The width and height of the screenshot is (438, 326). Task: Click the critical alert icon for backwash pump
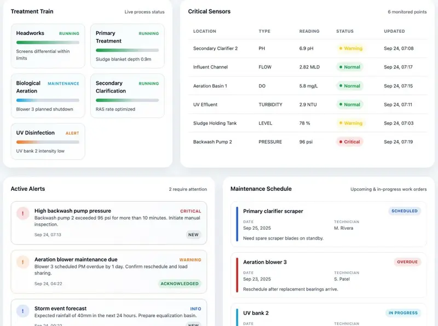pos(22,214)
